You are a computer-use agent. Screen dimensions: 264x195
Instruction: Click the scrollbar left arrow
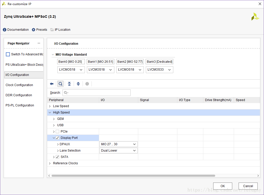[x=49, y=176]
